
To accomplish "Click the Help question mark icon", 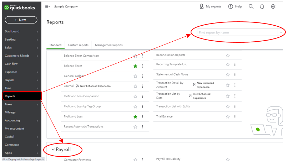I will [231, 6].
